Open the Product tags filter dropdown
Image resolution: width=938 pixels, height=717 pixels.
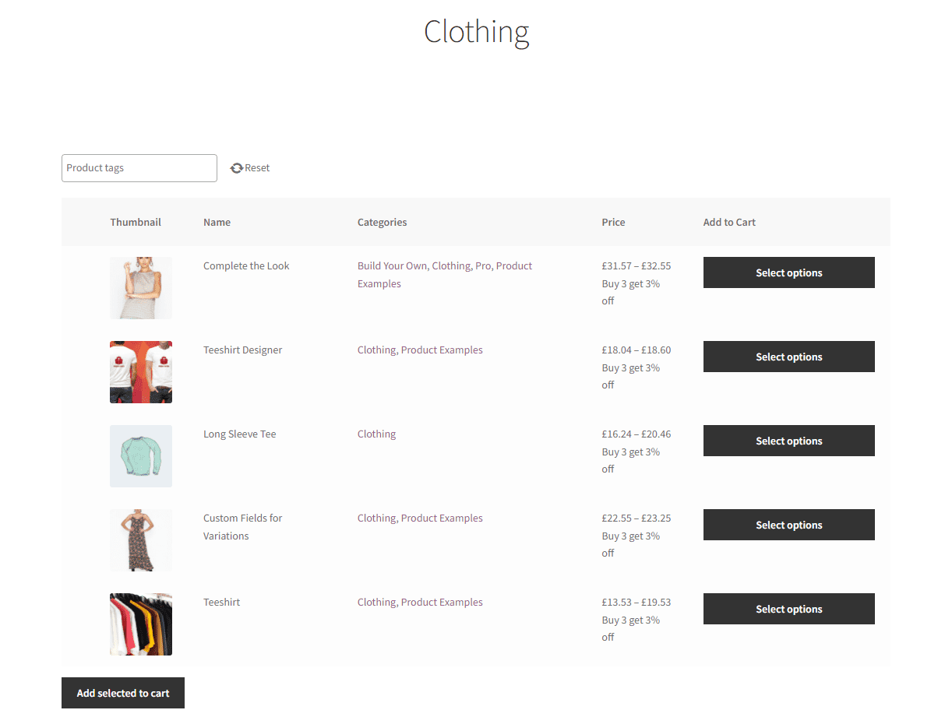pos(139,168)
